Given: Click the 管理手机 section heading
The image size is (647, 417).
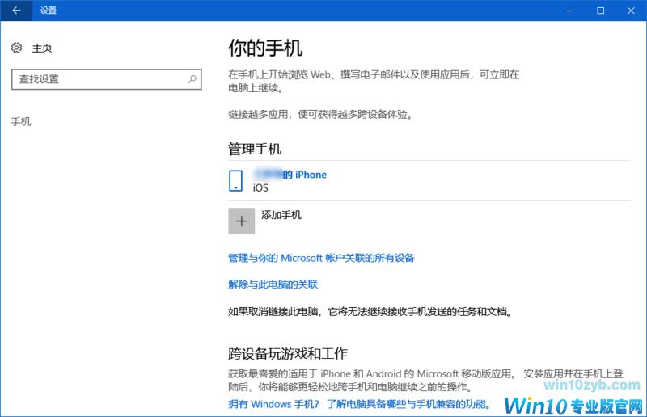Looking at the screenshot, I should point(255,149).
